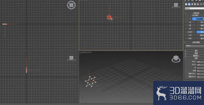Click the 文本 (Text) shape button
Viewport: 204px width, 105px height.
(190, 35)
